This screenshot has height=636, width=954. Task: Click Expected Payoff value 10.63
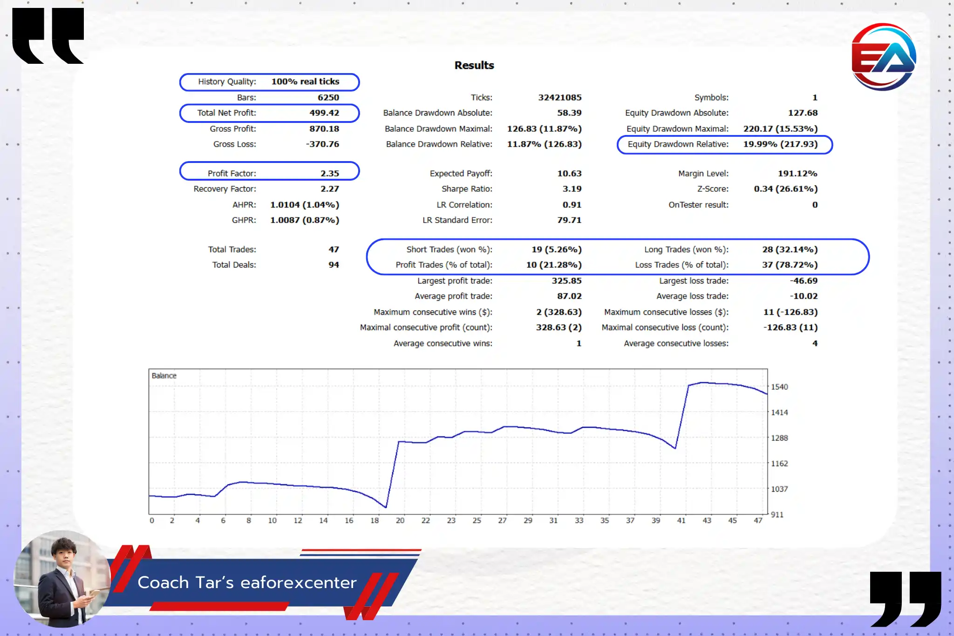pyautogui.click(x=569, y=173)
